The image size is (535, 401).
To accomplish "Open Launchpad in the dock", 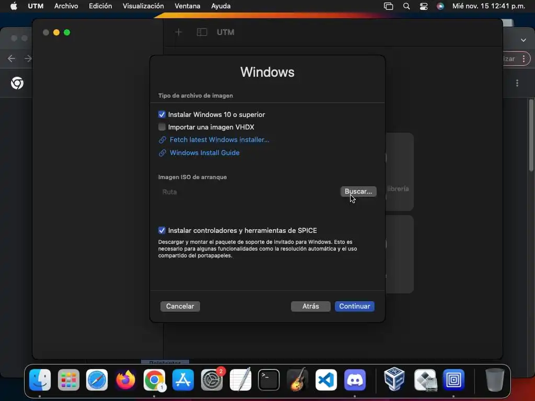I will tap(68, 380).
